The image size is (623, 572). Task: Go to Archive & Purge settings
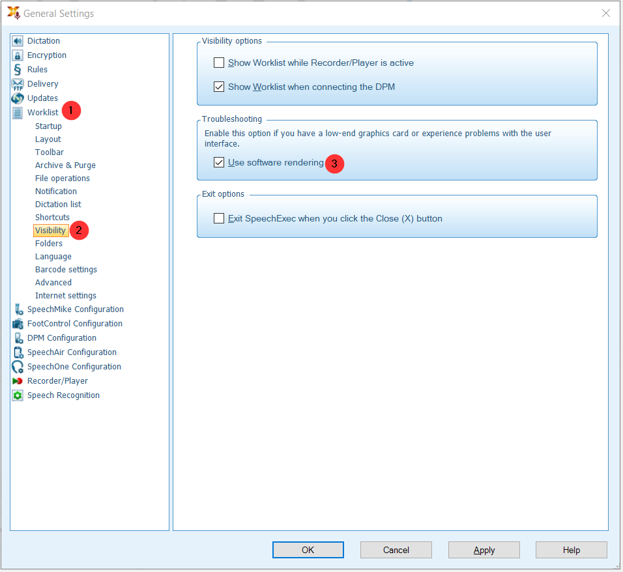[x=65, y=165]
